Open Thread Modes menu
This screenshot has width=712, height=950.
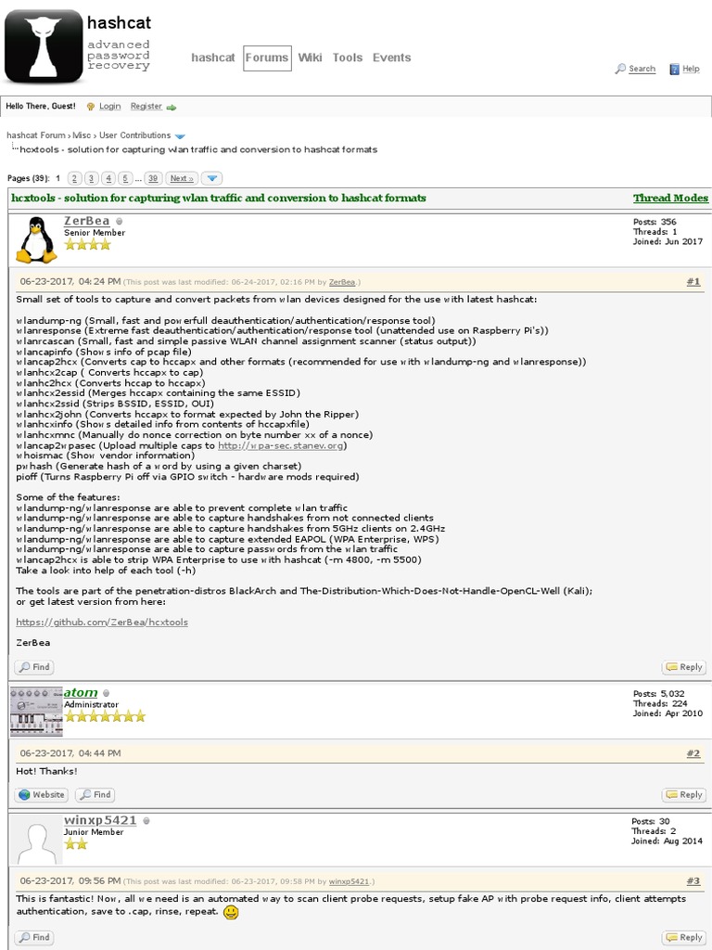click(x=670, y=199)
